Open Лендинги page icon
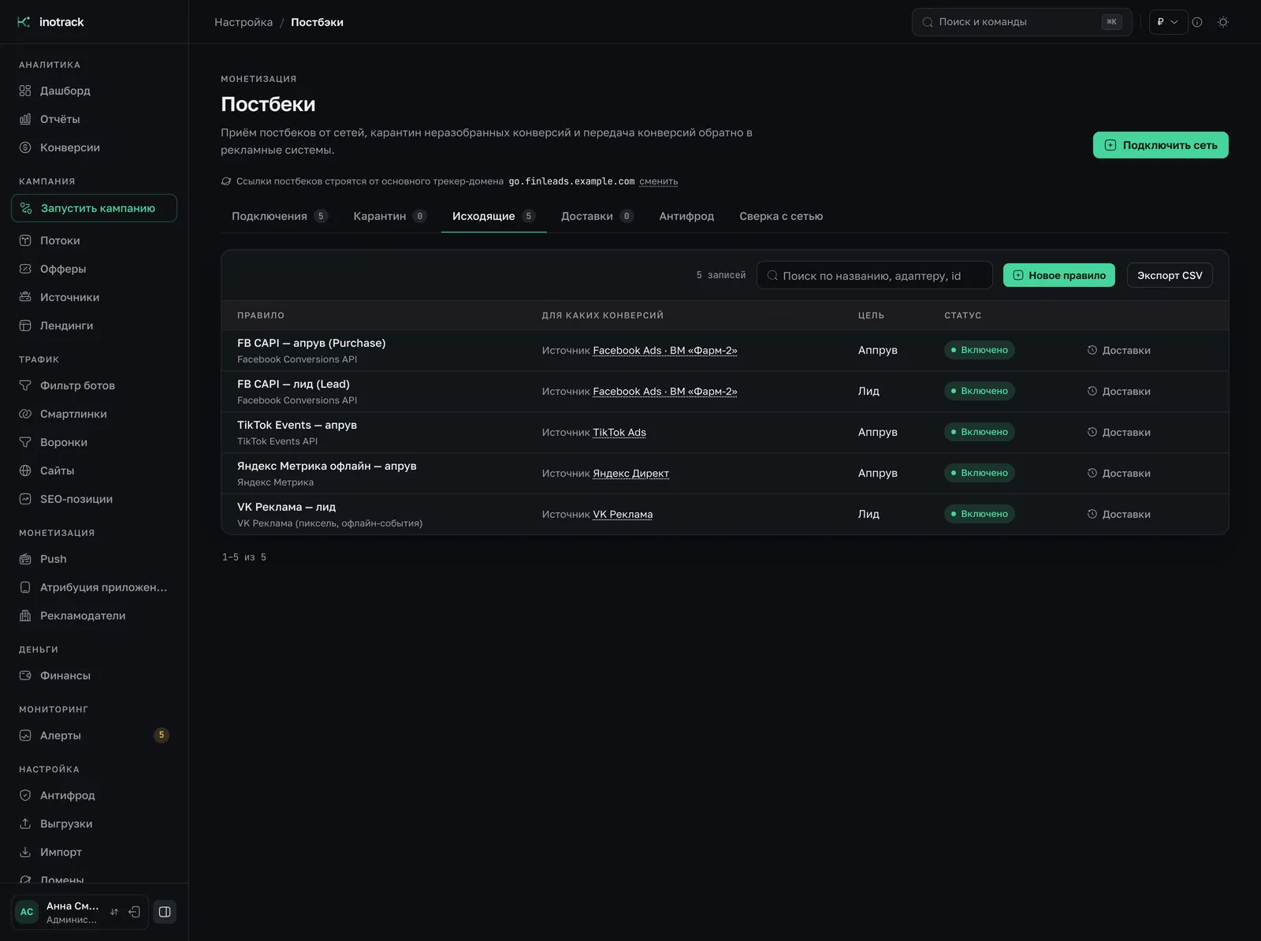 click(25, 325)
